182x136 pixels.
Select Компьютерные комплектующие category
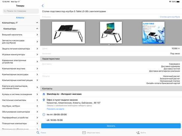(x=20, y=80)
